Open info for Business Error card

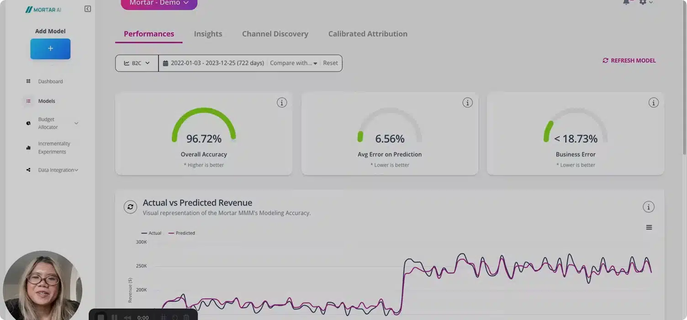click(654, 103)
